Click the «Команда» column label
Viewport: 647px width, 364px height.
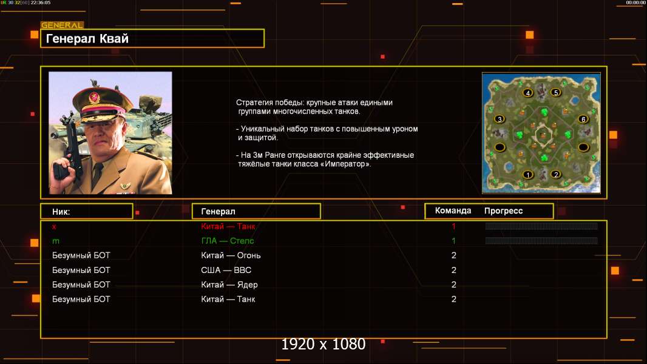click(x=453, y=211)
